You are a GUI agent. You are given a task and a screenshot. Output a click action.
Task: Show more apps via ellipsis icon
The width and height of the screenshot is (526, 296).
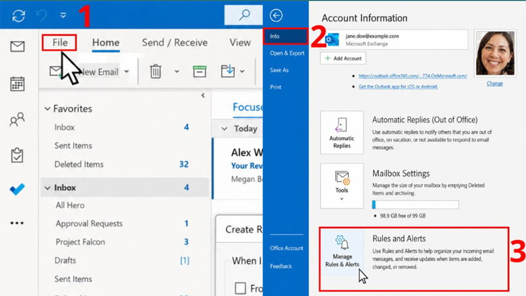pos(17,223)
